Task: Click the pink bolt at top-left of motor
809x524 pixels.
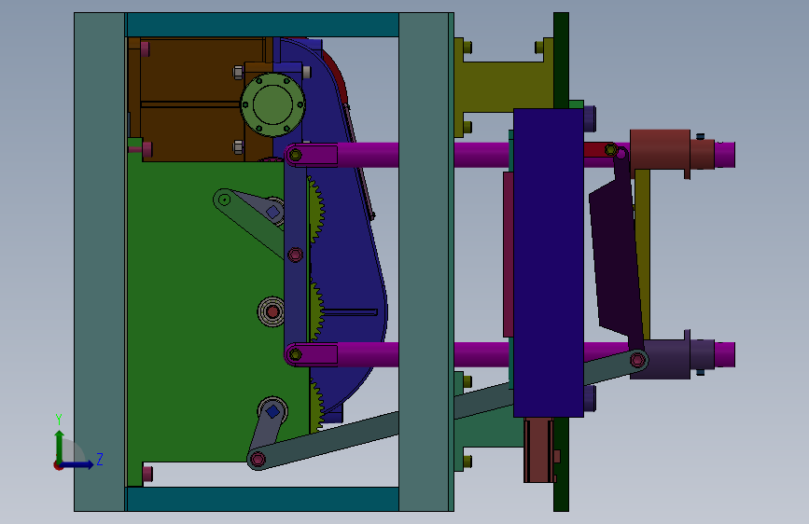Action: [x=145, y=49]
